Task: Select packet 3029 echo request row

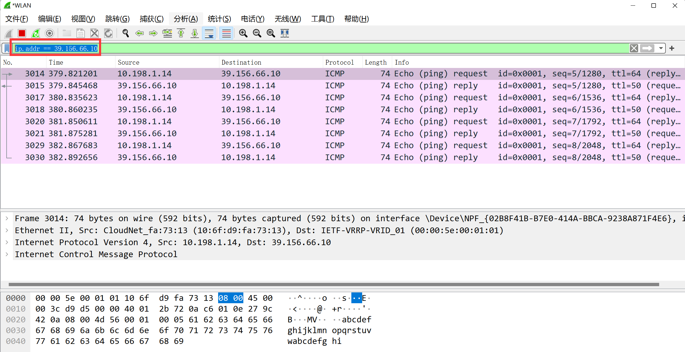Action: click(x=343, y=145)
